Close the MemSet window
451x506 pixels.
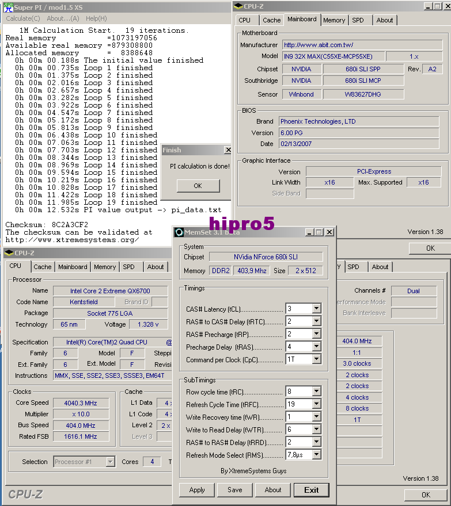point(329,232)
